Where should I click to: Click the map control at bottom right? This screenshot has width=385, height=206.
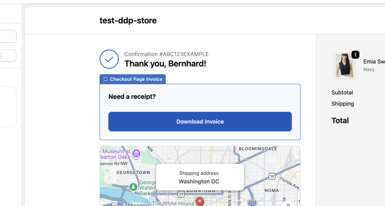click(x=288, y=204)
